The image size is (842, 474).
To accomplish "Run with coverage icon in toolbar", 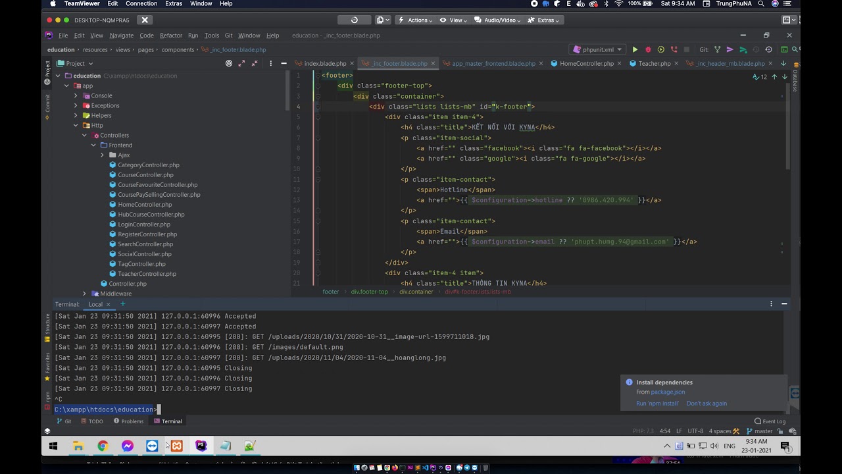I will pos(661,49).
